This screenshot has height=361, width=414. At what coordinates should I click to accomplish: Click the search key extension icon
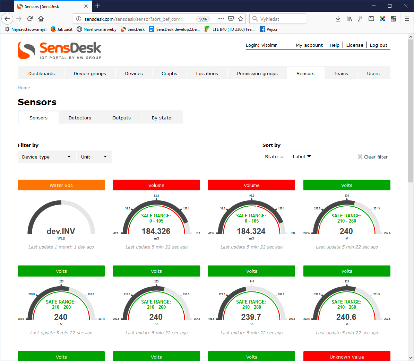click(x=360, y=19)
